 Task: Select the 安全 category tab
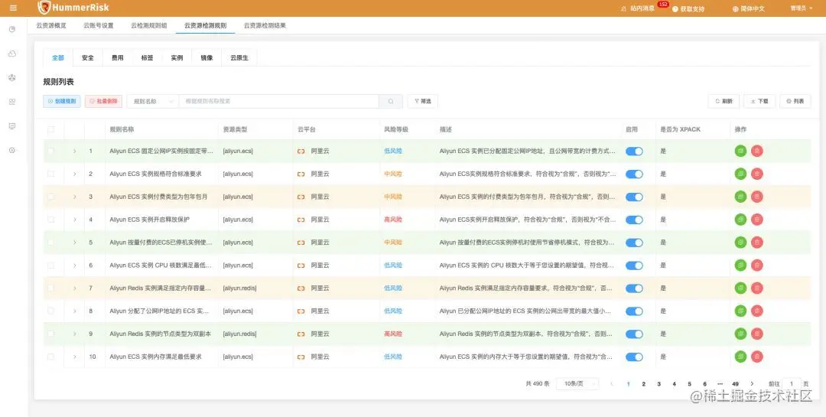tap(87, 58)
